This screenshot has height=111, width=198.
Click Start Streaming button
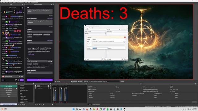point(9,86)
